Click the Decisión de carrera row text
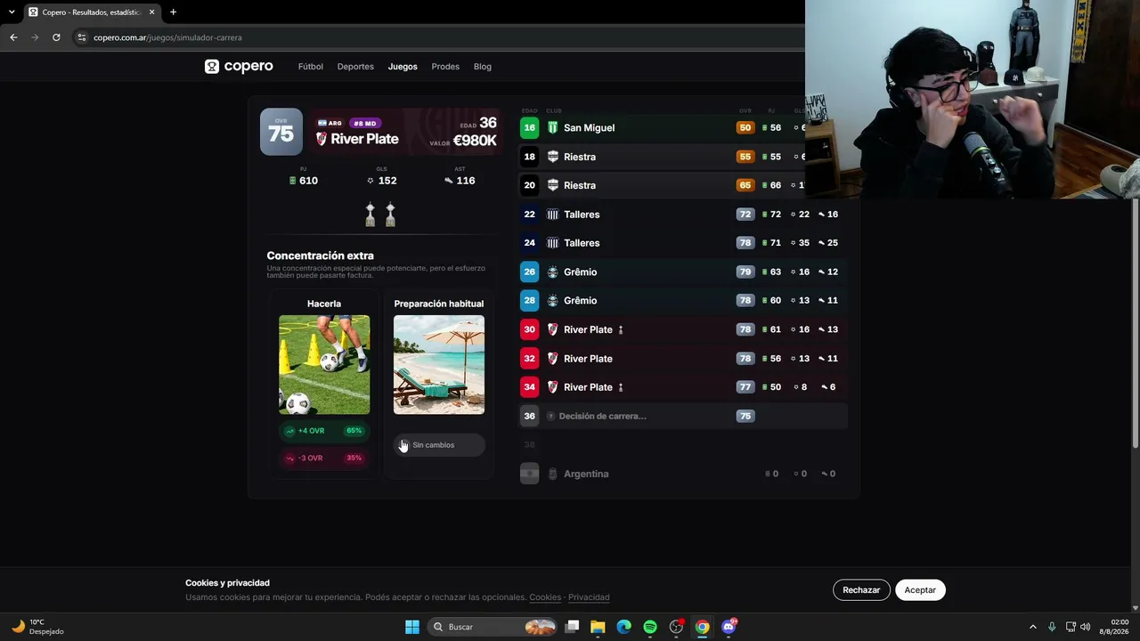This screenshot has height=641, width=1140. click(603, 416)
